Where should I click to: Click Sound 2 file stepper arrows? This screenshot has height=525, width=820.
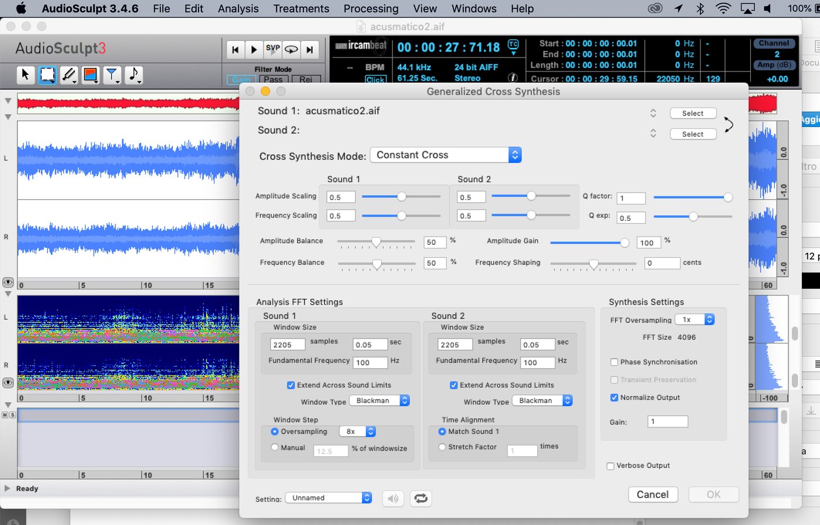pyautogui.click(x=653, y=134)
